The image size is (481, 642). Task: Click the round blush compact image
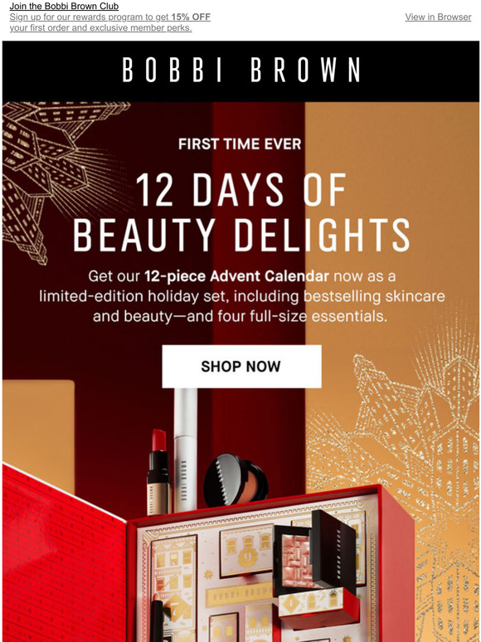(x=236, y=479)
